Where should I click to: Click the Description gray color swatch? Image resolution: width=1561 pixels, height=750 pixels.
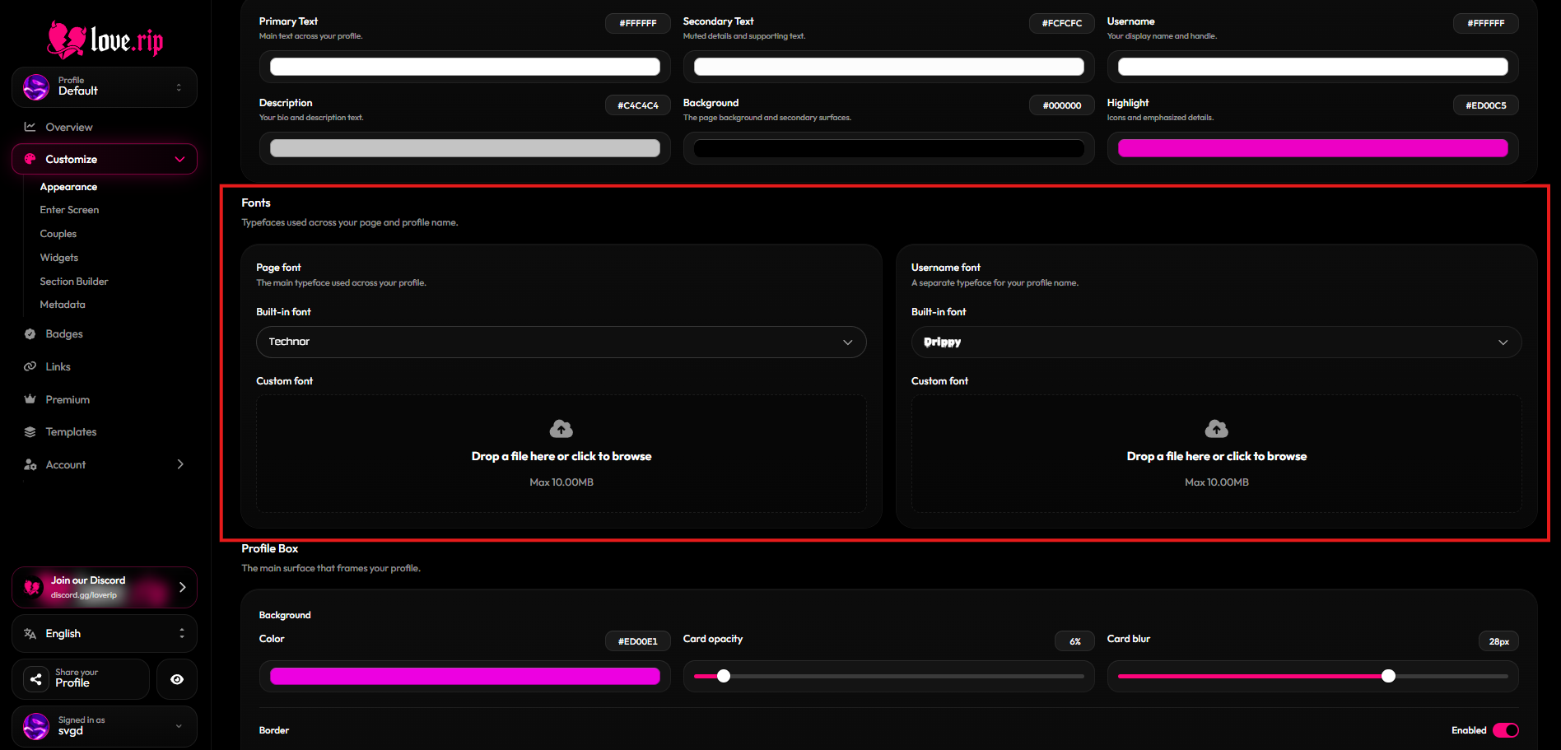tap(465, 148)
